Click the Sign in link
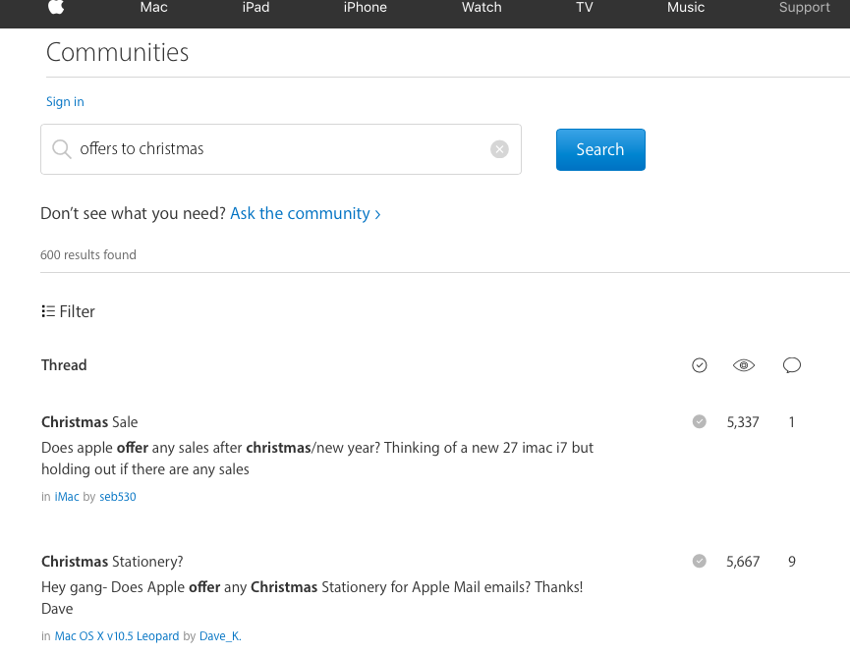 click(x=65, y=102)
